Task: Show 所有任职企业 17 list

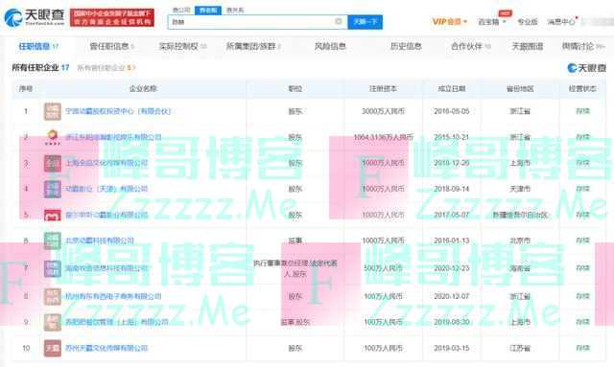Action: [x=40, y=68]
